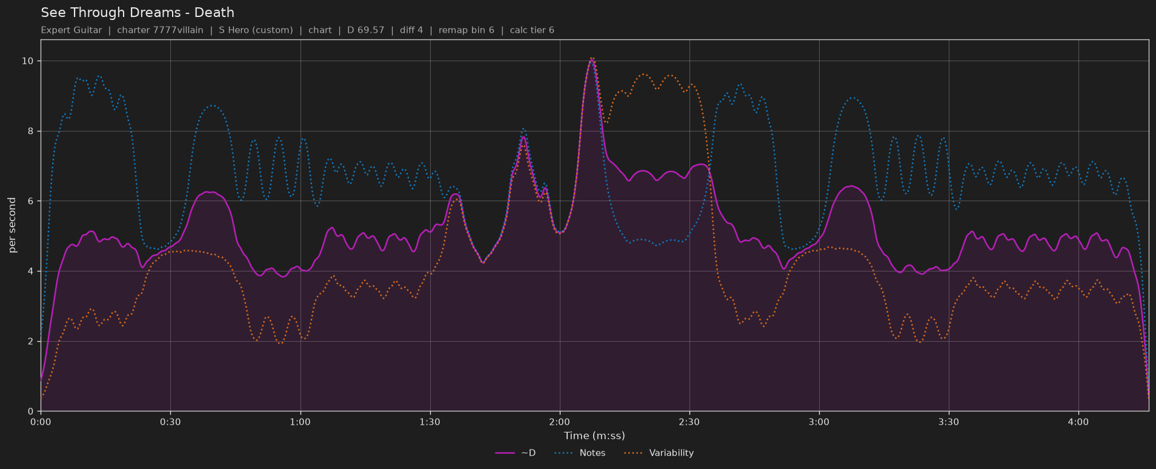Viewport: 1156px width, 469px height.
Task: Click 'Expert Guitar' in the subtitle
Action: coord(71,30)
